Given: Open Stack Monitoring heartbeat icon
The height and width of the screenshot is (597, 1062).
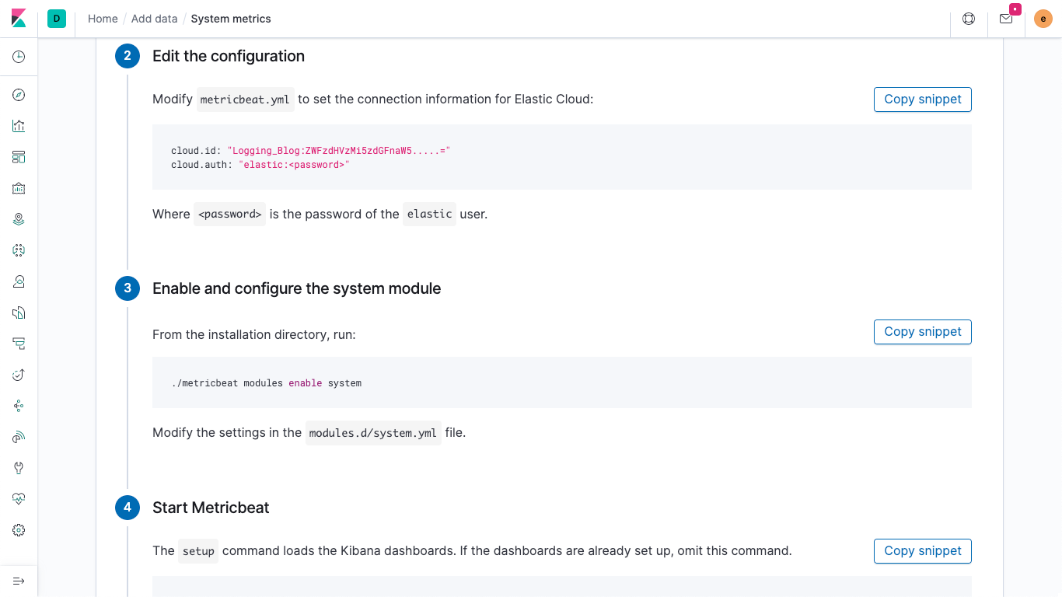Looking at the screenshot, I should (x=19, y=499).
